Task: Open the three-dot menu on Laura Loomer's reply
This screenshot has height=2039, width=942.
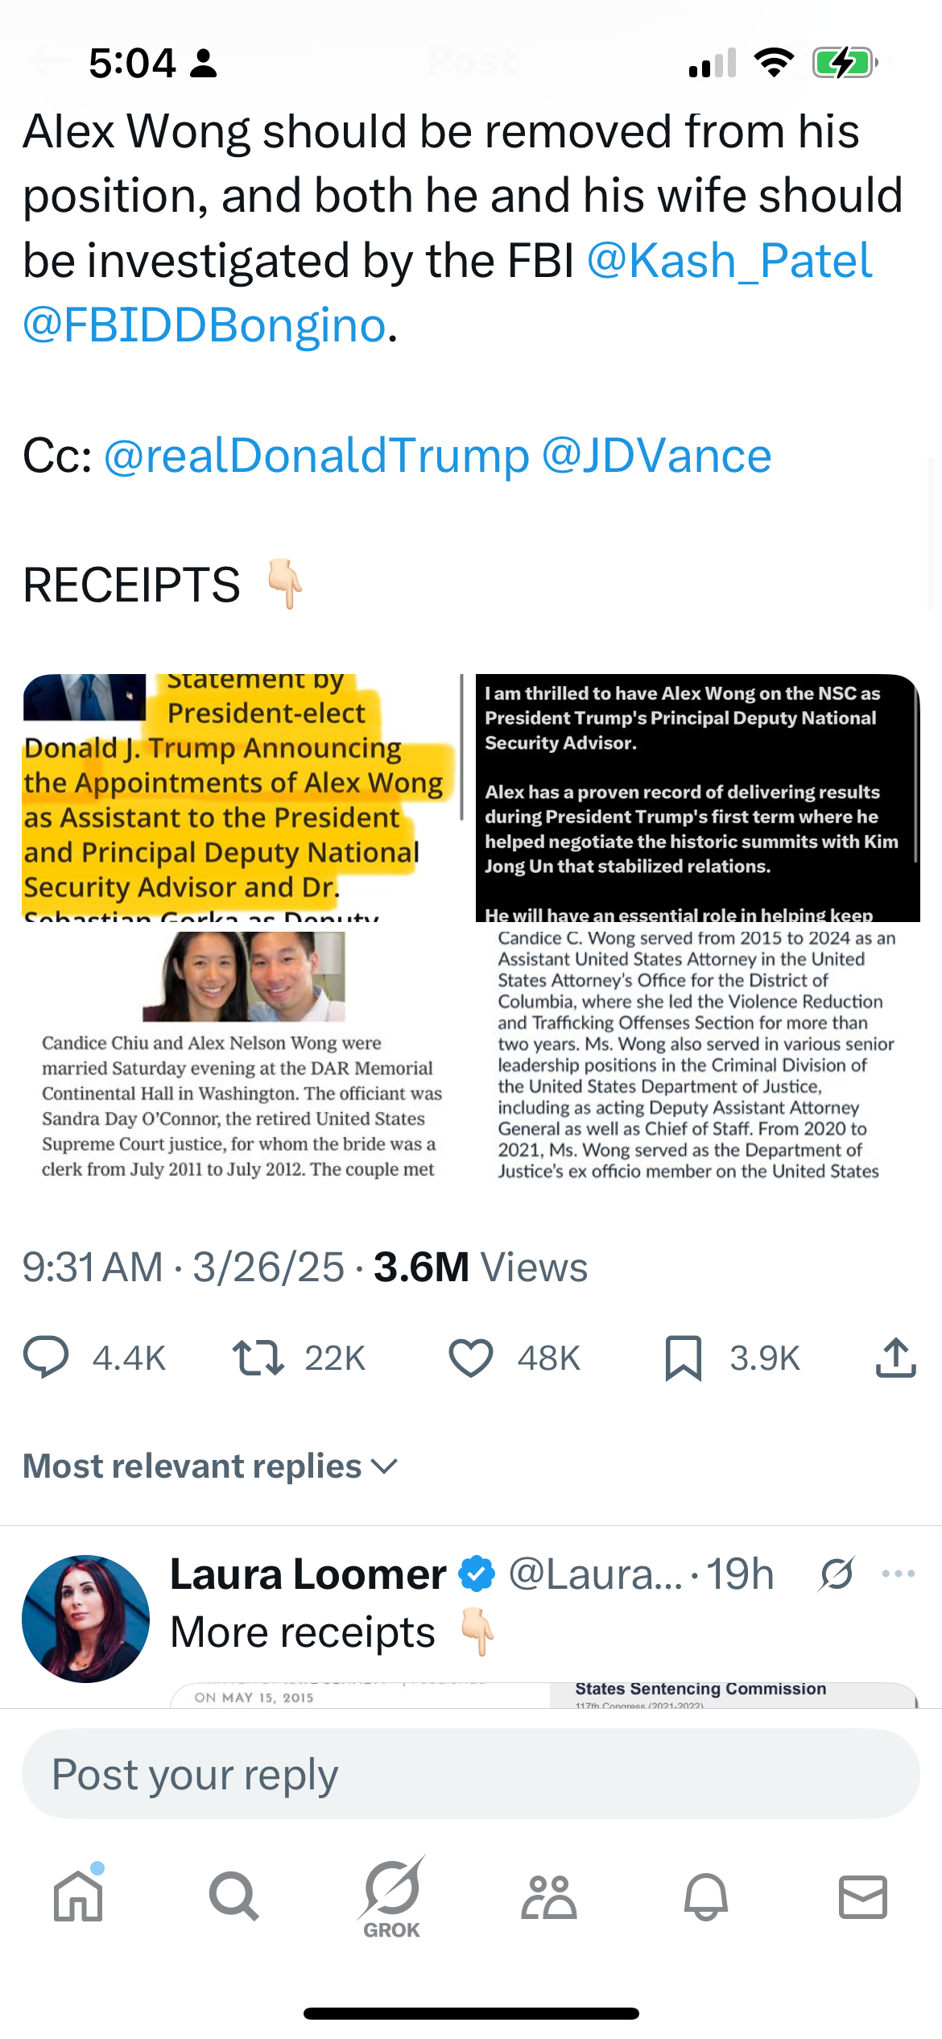Action: pos(899,1574)
